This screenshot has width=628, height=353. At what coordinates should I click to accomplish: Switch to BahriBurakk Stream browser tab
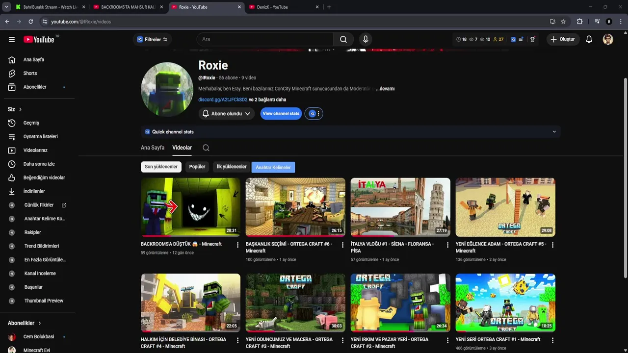[x=51, y=7]
